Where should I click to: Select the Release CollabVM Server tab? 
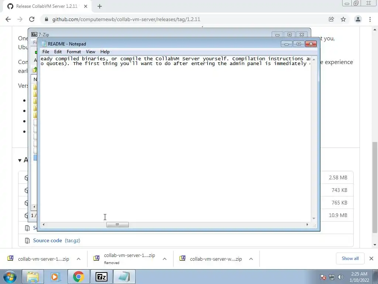click(47, 7)
